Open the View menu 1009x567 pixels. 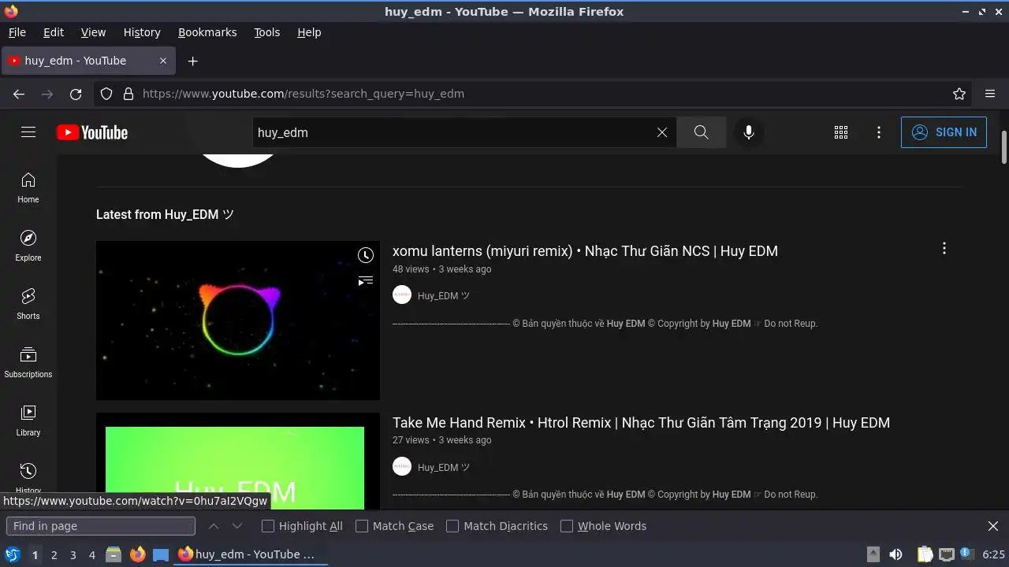click(93, 32)
